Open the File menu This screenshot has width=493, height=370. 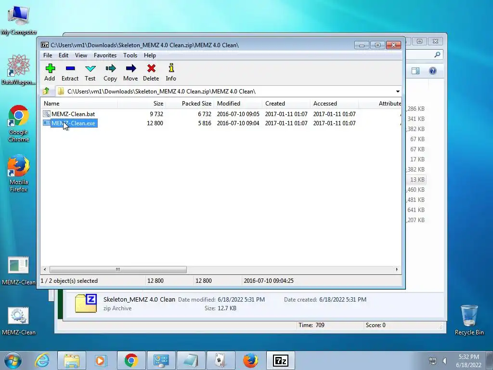[x=48, y=55]
